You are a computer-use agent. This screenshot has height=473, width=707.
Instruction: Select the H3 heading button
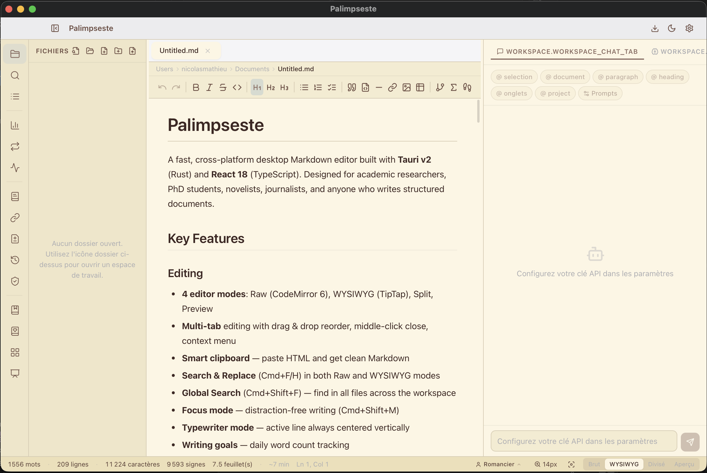click(x=284, y=87)
